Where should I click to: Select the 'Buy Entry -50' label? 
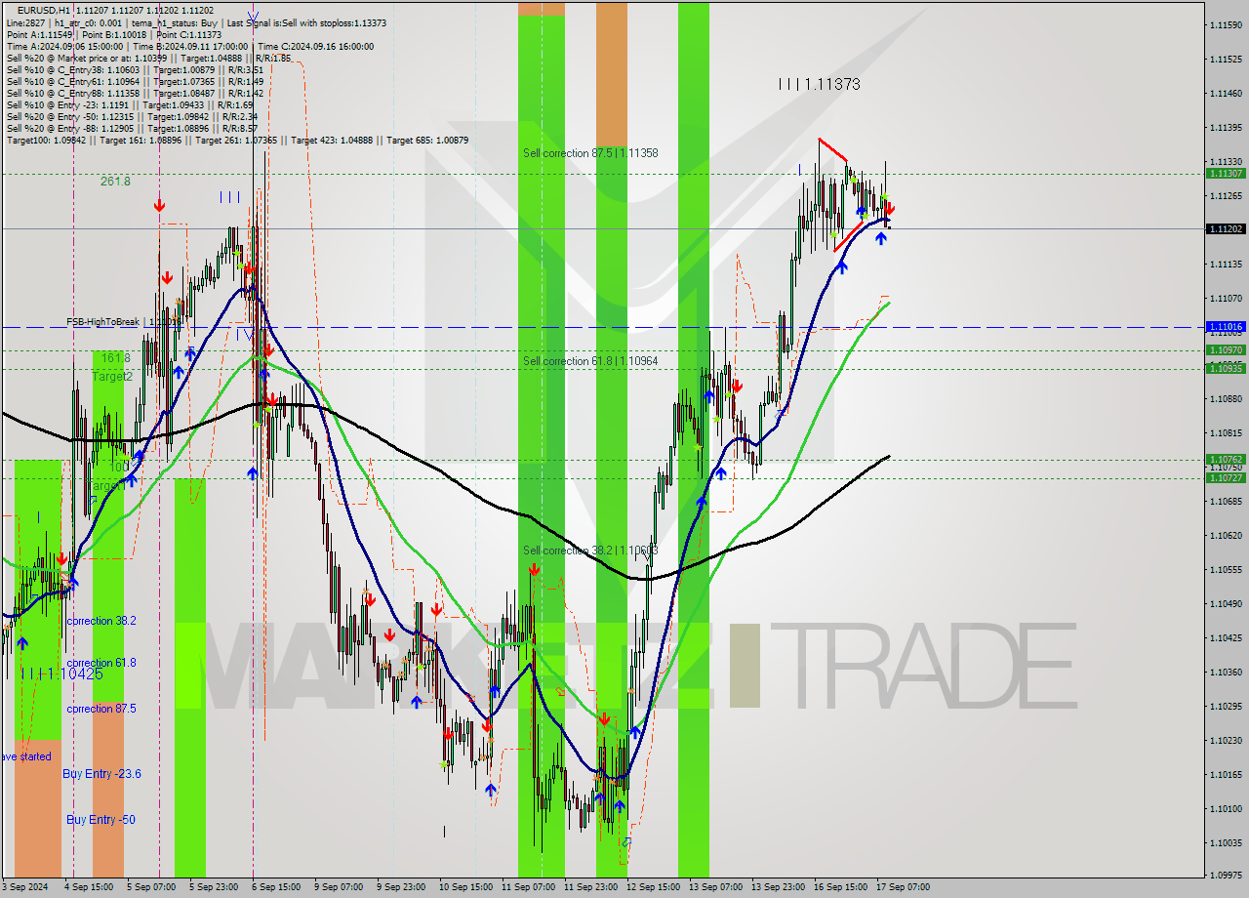pos(99,820)
